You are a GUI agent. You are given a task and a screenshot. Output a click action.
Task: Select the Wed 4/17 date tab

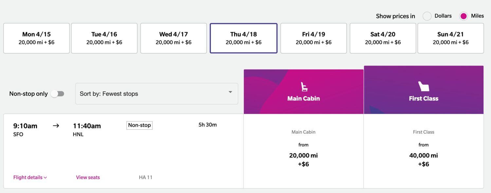(x=173, y=38)
